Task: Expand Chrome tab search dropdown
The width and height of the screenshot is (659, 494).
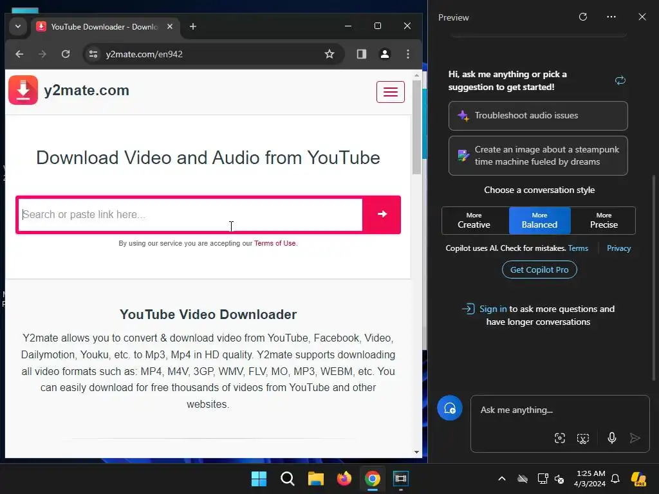Action: (17, 26)
